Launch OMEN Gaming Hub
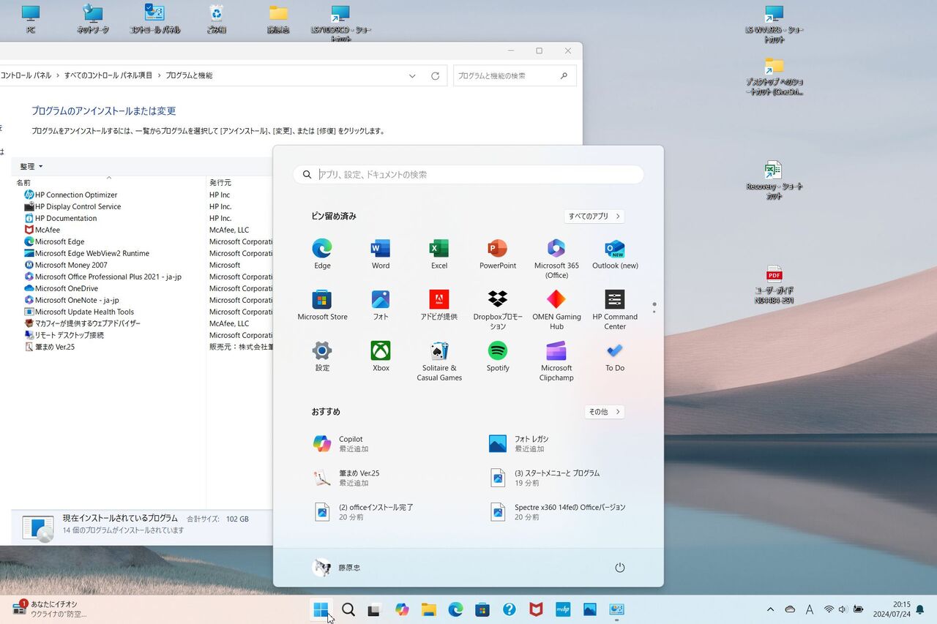Viewport: 937px width, 624px height. point(556,309)
